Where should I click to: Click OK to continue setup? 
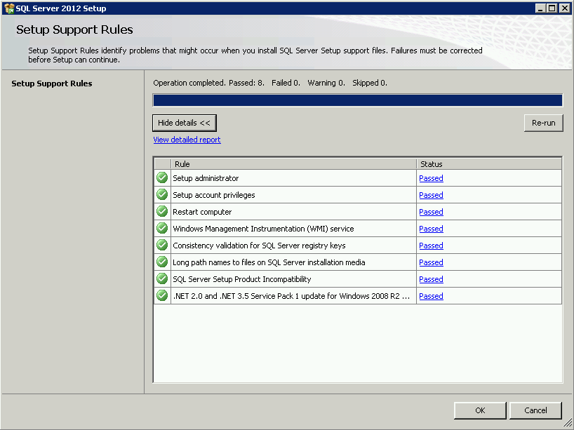tap(480, 410)
